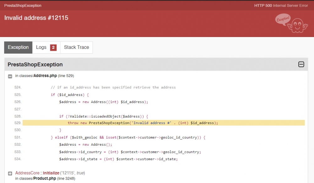Click line number 534
Viewport: 314px width, 183px height.
(x=18, y=159)
